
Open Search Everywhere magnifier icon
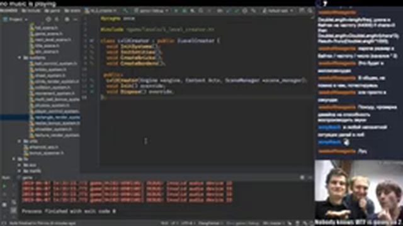pos(310,11)
